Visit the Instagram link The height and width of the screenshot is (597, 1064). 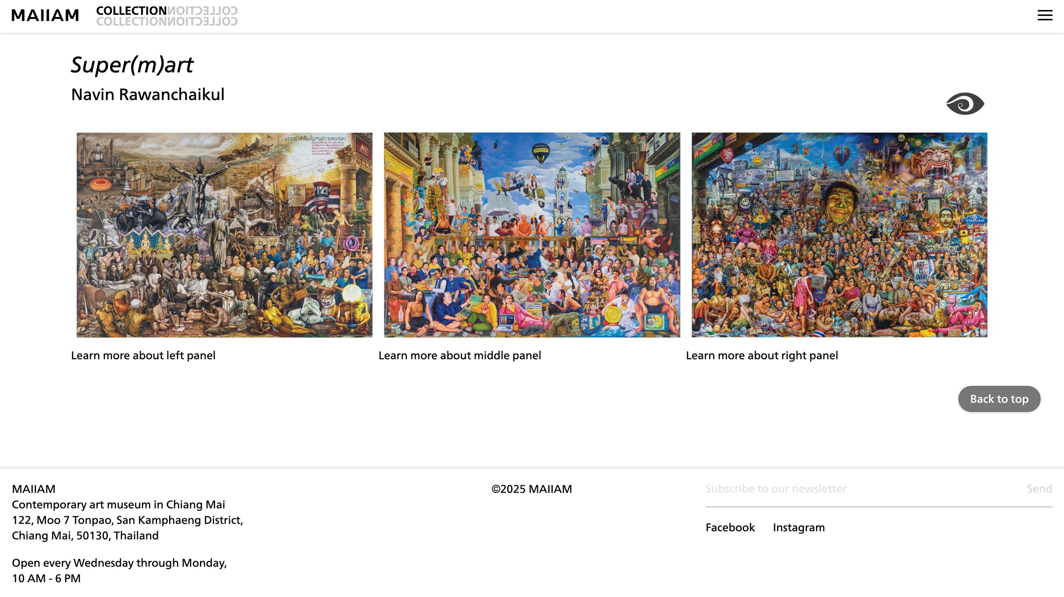(798, 527)
